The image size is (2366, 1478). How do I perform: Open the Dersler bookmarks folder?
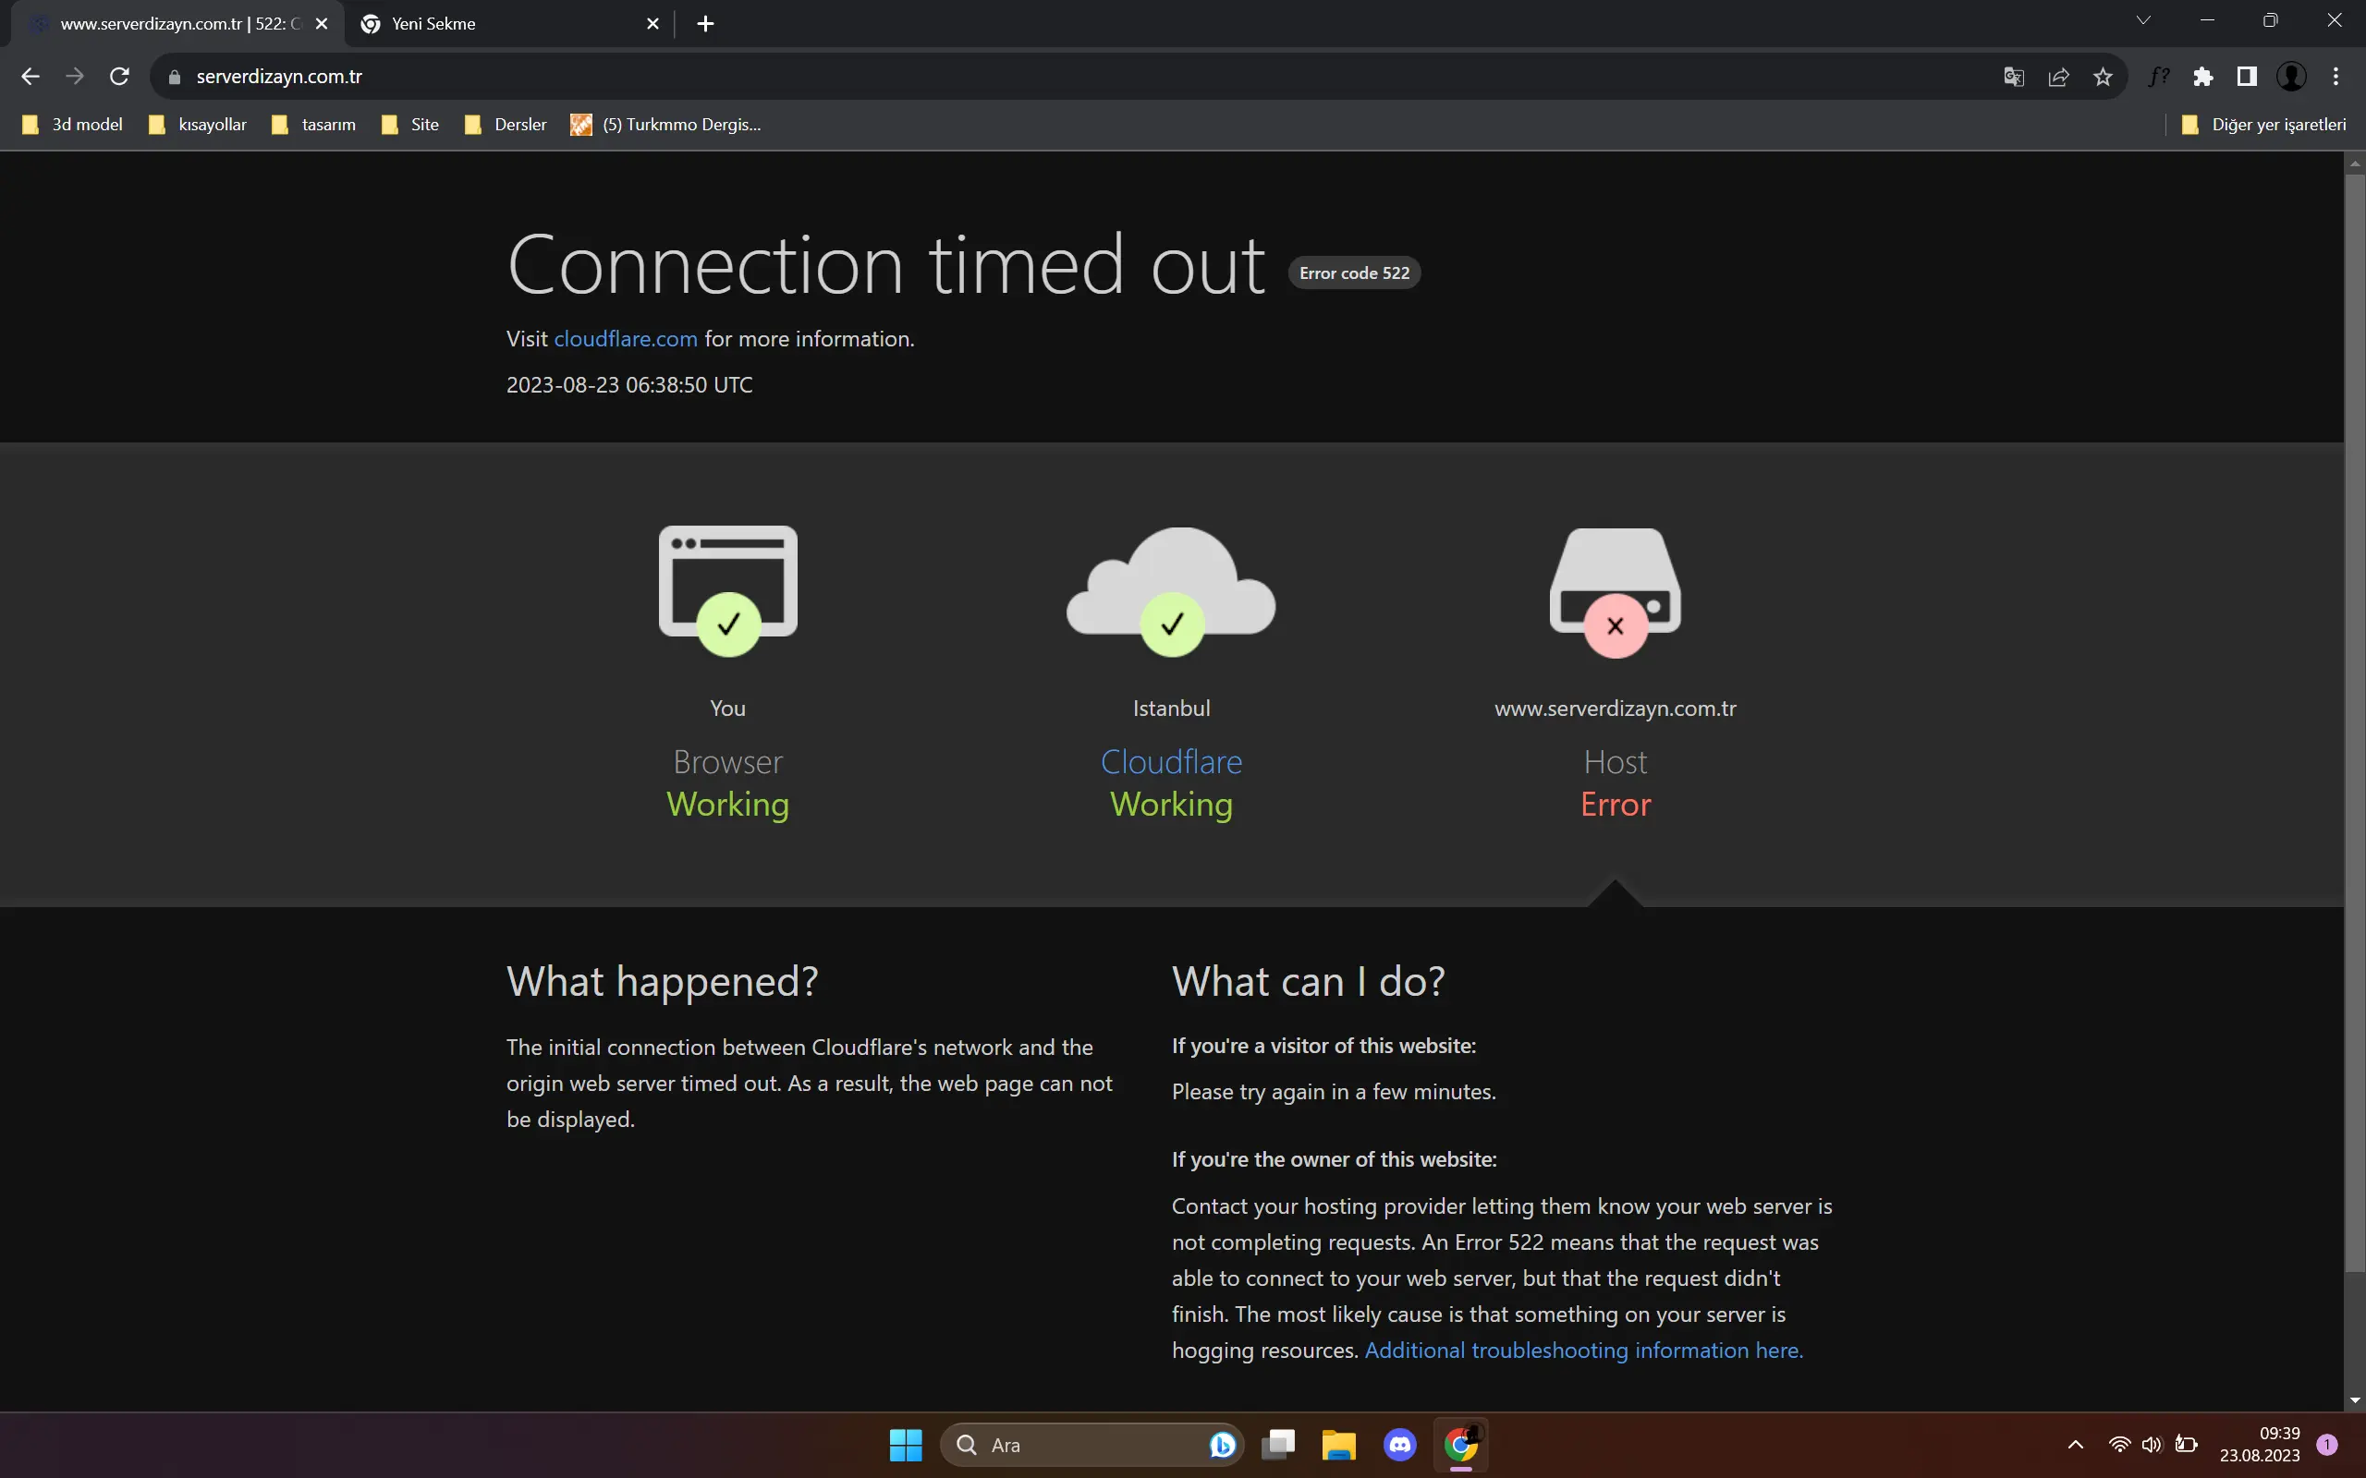[x=506, y=124]
